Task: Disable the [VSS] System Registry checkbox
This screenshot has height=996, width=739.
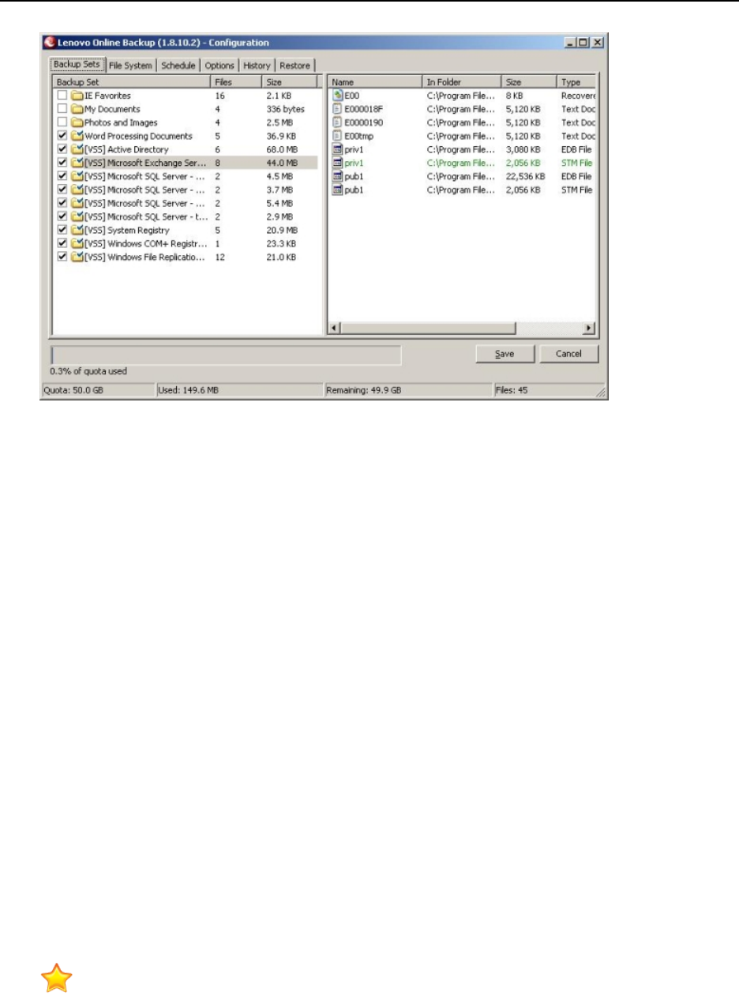Action: coord(62,230)
